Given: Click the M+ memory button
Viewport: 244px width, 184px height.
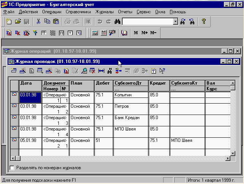Looking at the screenshot, I should pos(144,33).
